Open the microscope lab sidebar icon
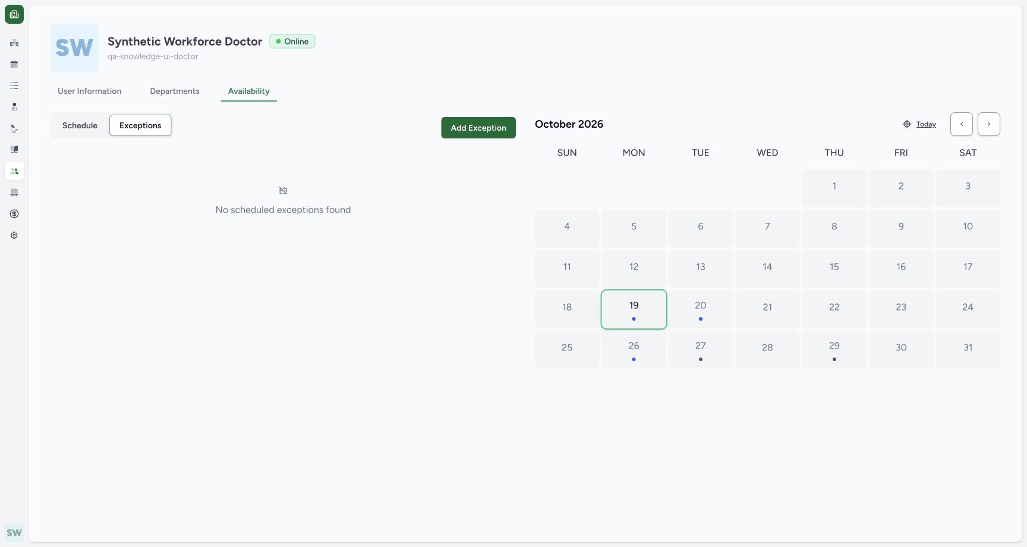 pos(14,128)
